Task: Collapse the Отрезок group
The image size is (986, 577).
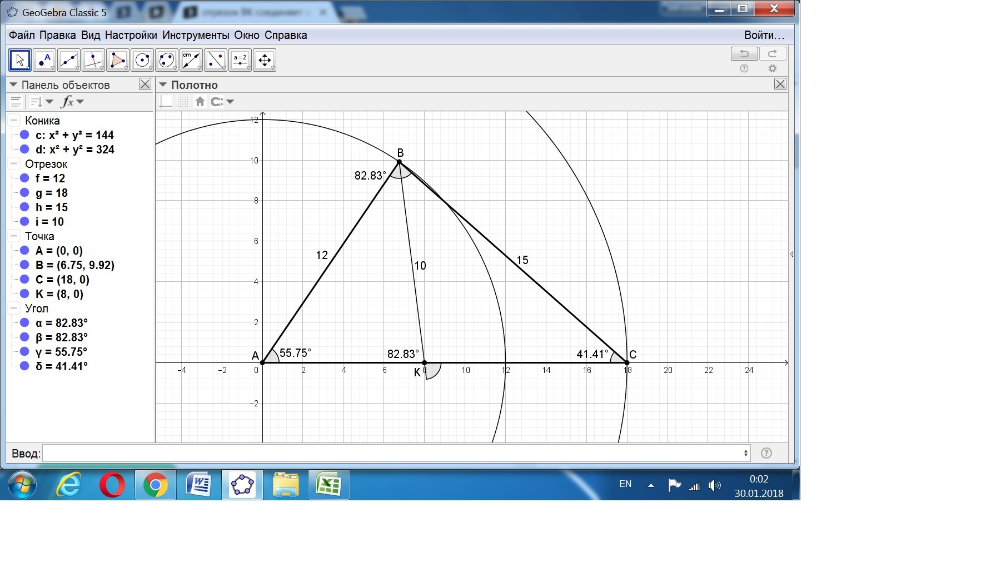Action: coord(14,163)
